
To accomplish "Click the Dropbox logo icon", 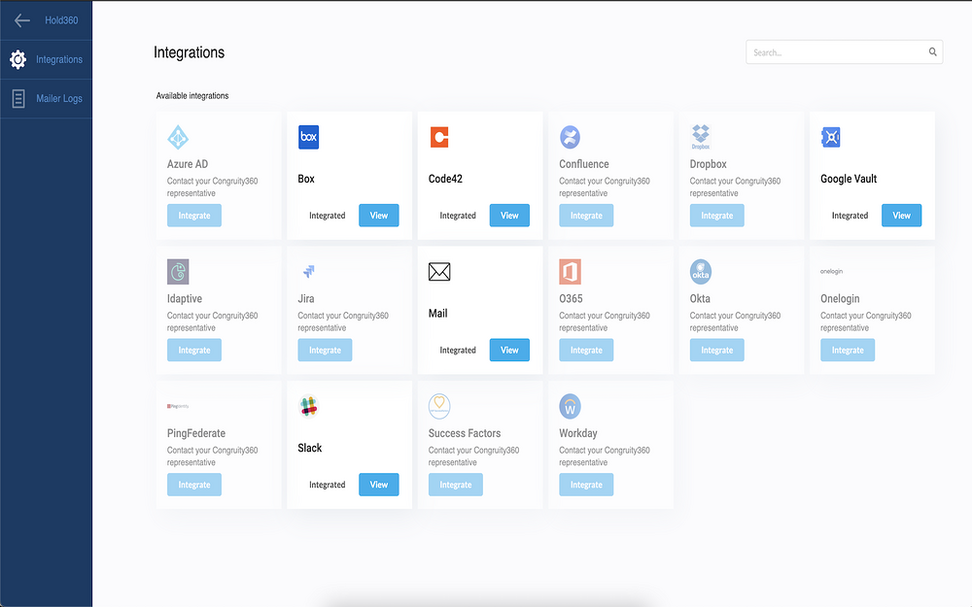I will (701, 137).
